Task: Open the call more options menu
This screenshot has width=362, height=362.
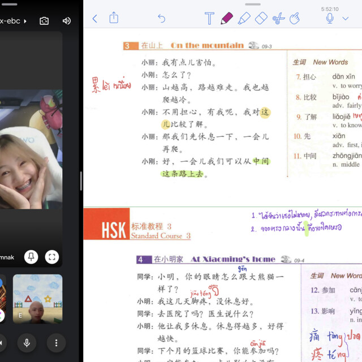Action: (x=56, y=343)
